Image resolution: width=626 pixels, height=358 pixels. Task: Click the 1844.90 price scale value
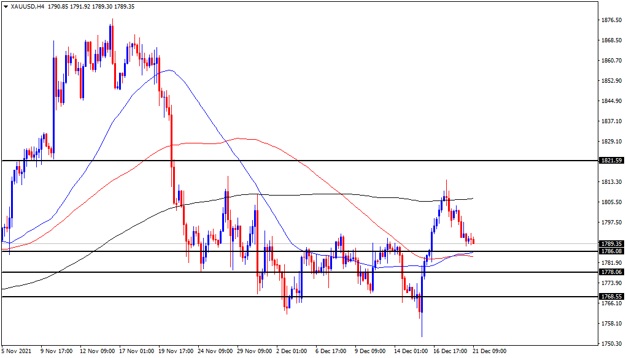[x=612, y=101]
